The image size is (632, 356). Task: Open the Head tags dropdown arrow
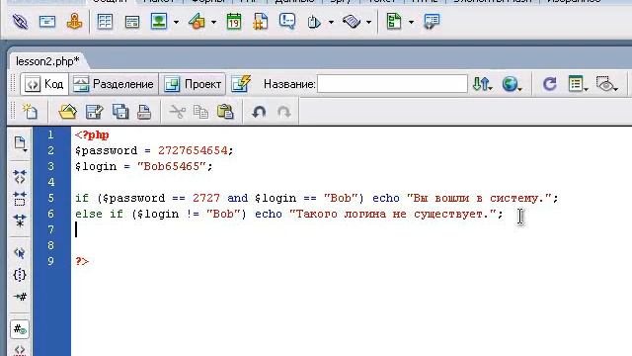tap(331, 22)
